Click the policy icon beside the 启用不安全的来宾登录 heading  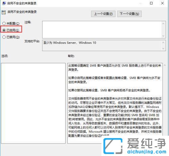(x=4, y=12)
